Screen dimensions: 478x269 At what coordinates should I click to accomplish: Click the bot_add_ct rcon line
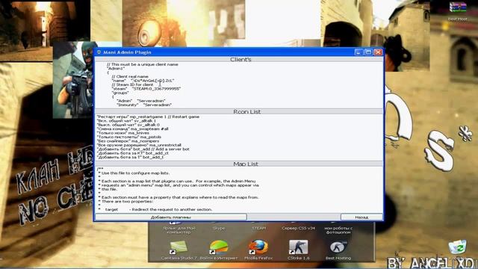133,153
